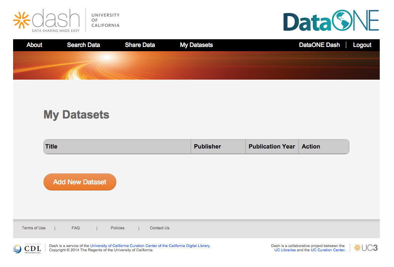Screen dimensions: 394x267
Task: Log out using the Logout link
Action: tap(362, 45)
